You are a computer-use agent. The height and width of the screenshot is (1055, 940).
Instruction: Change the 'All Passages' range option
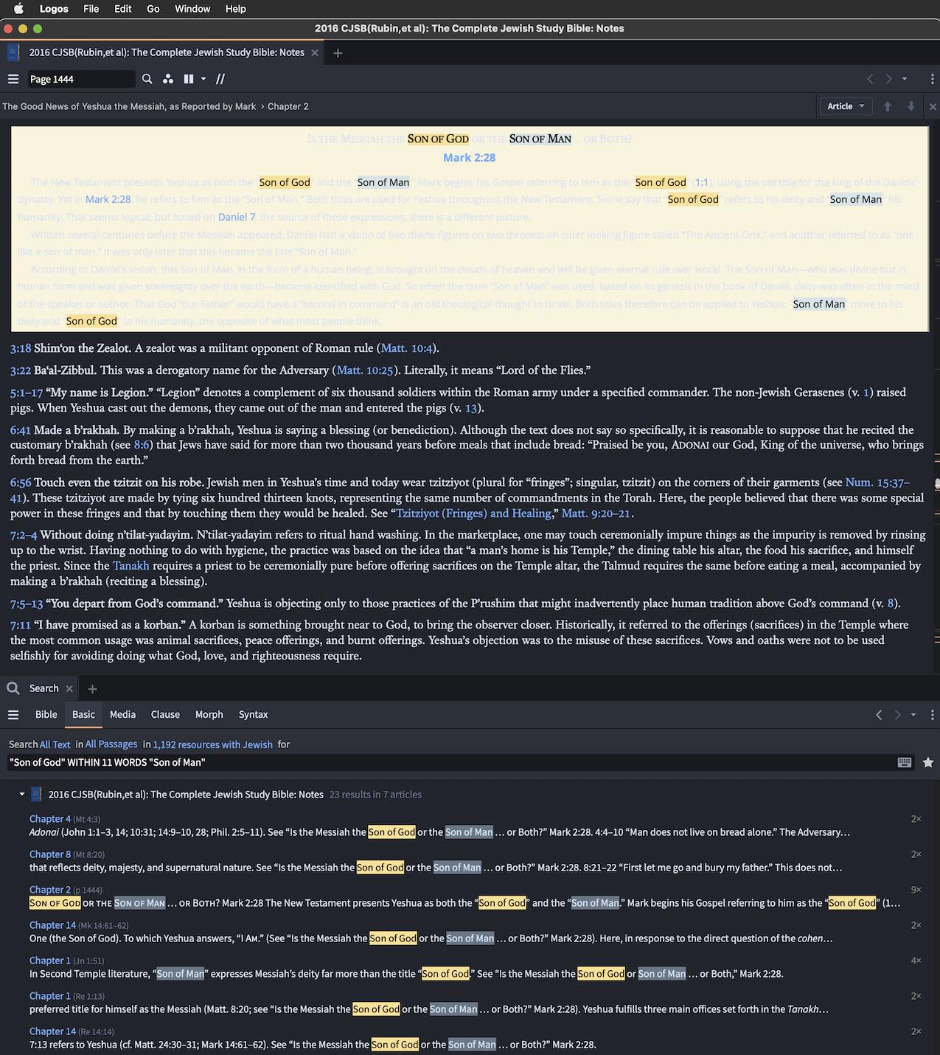[x=111, y=744]
